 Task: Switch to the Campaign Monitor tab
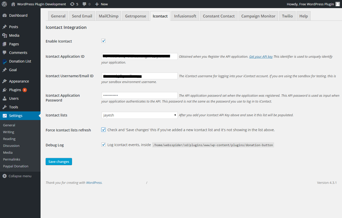click(x=258, y=16)
